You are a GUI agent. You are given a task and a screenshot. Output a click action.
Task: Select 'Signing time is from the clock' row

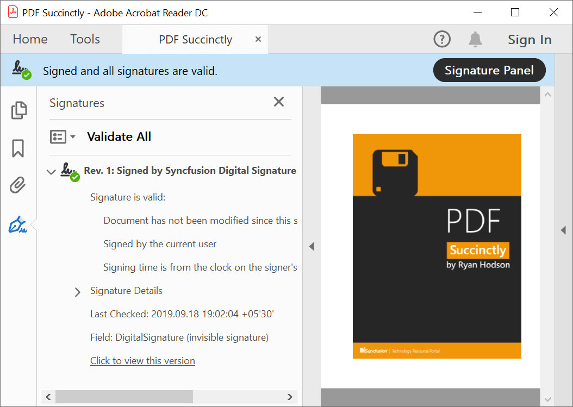tap(200, 267)
